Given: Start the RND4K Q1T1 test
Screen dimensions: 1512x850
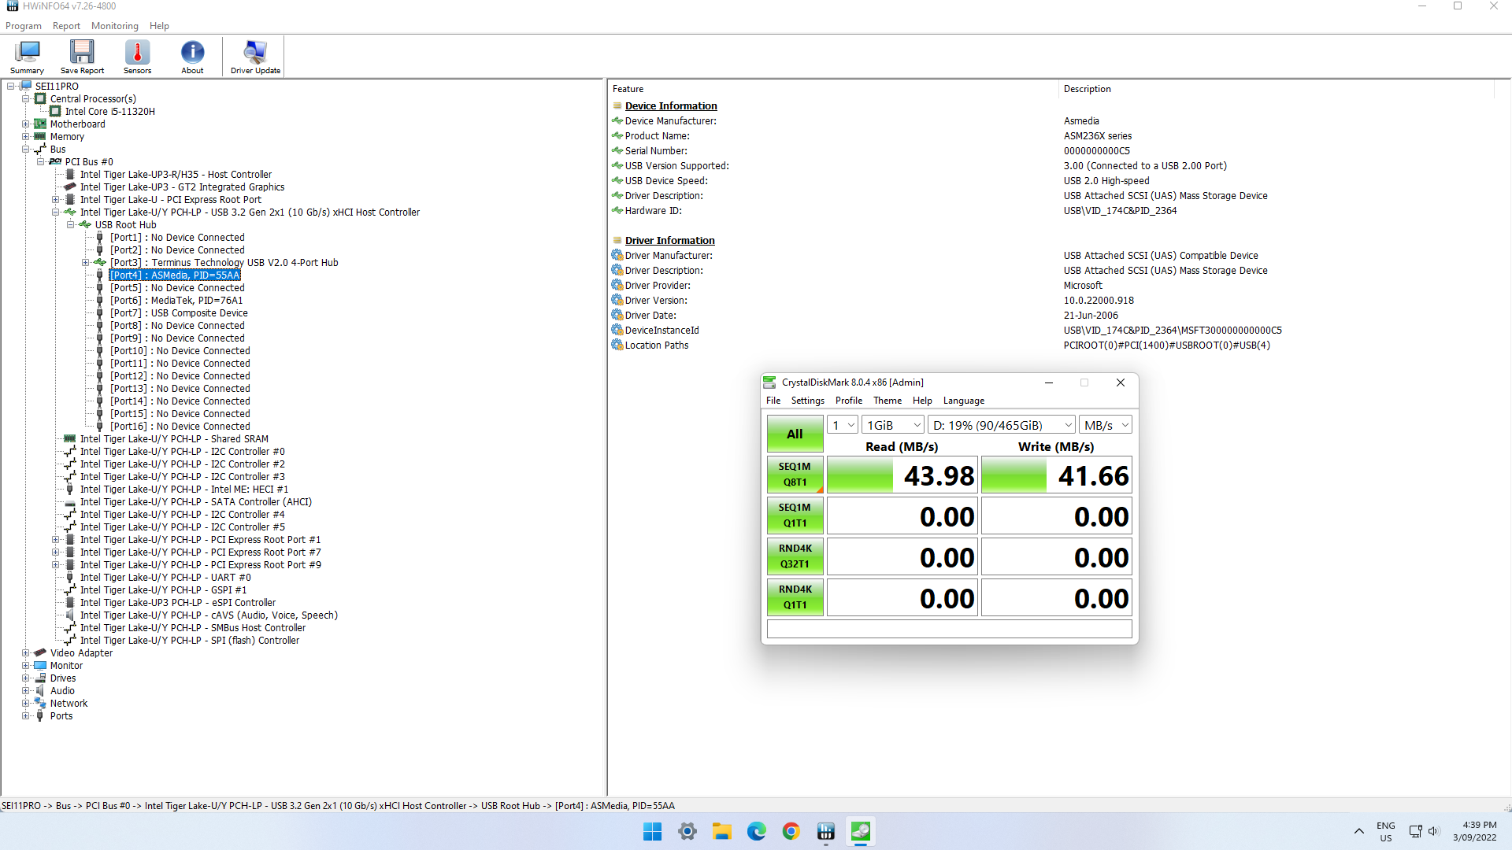Looking at the screenshot, I should click(795, 597).
